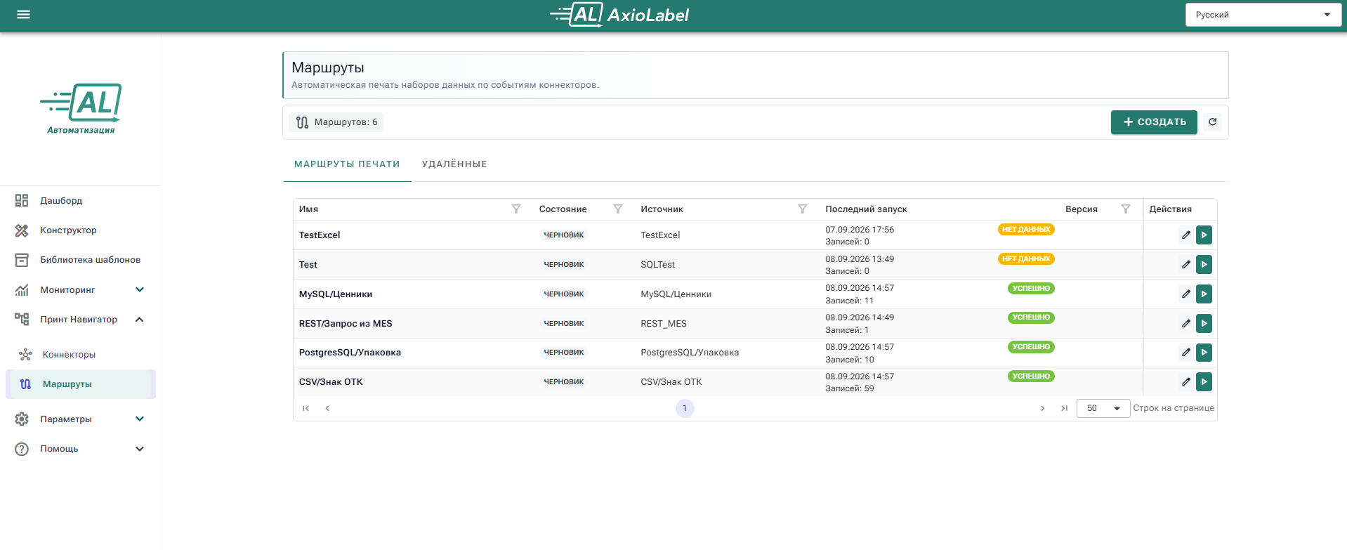Go to previous page of table
Screen dimensions: 1347x550
coord(327,408)
